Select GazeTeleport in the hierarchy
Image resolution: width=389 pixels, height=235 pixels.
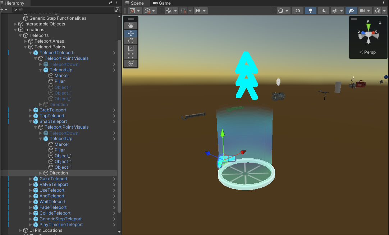point(53,179)
